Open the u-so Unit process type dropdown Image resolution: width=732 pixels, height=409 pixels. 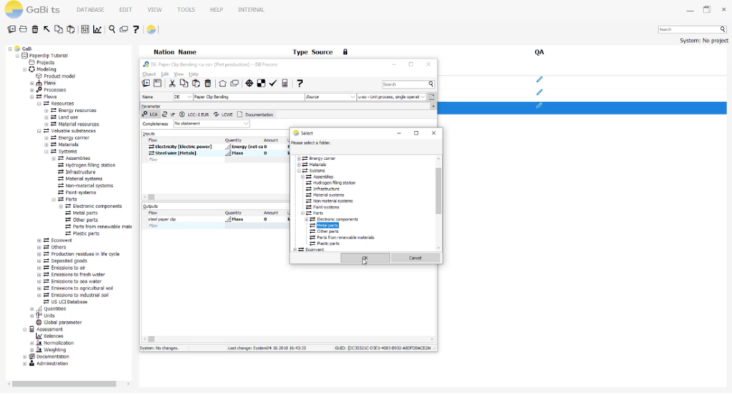tap(422, 97)
